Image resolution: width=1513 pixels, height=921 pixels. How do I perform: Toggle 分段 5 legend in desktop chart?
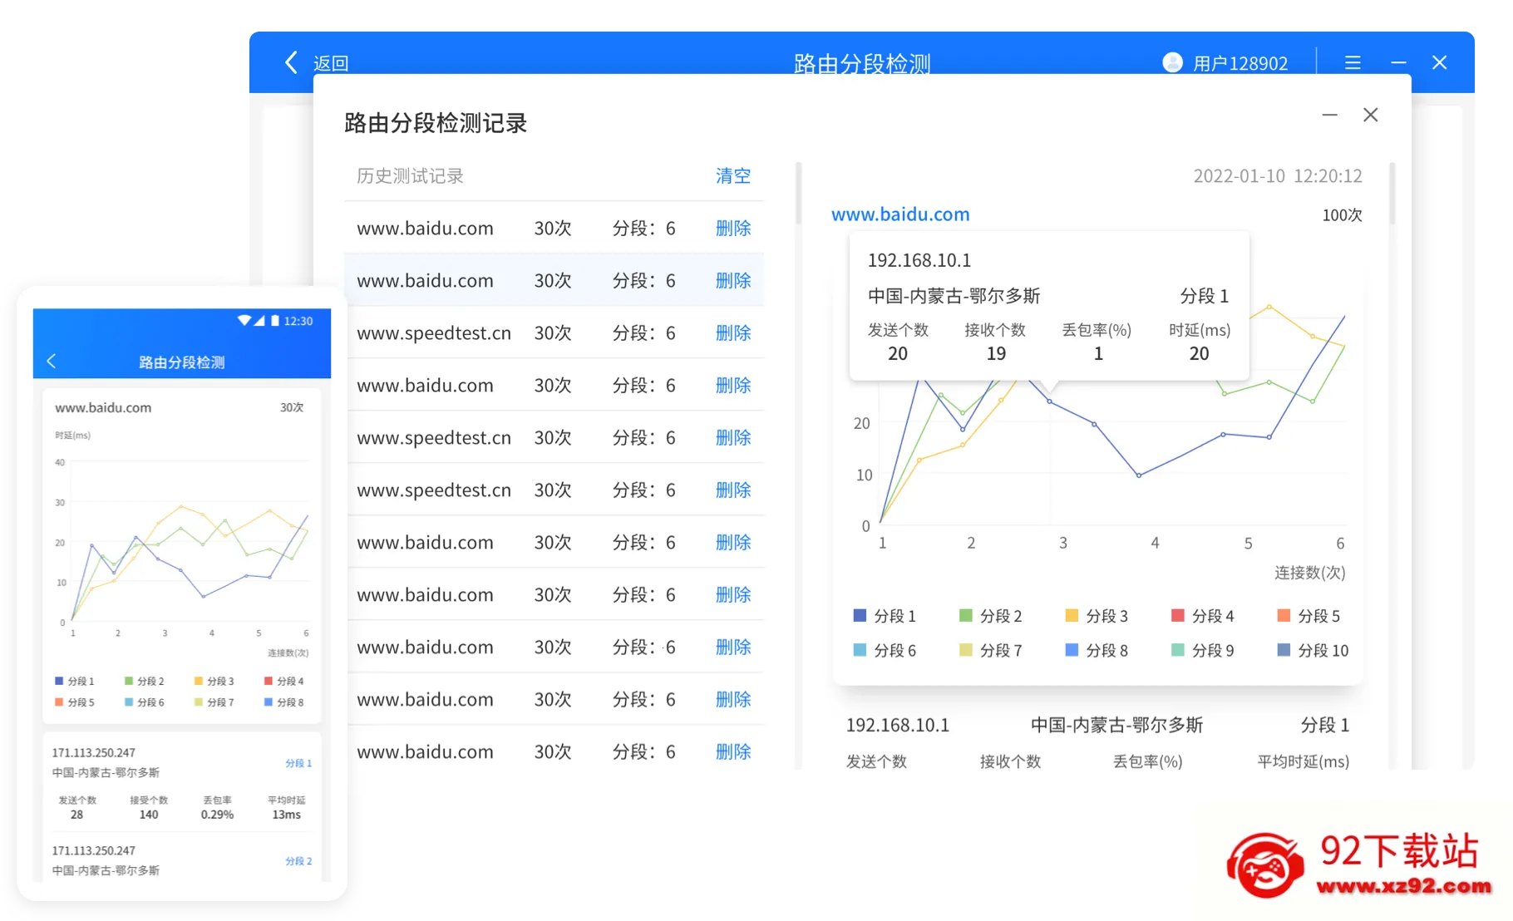(x=1308, y=616)
